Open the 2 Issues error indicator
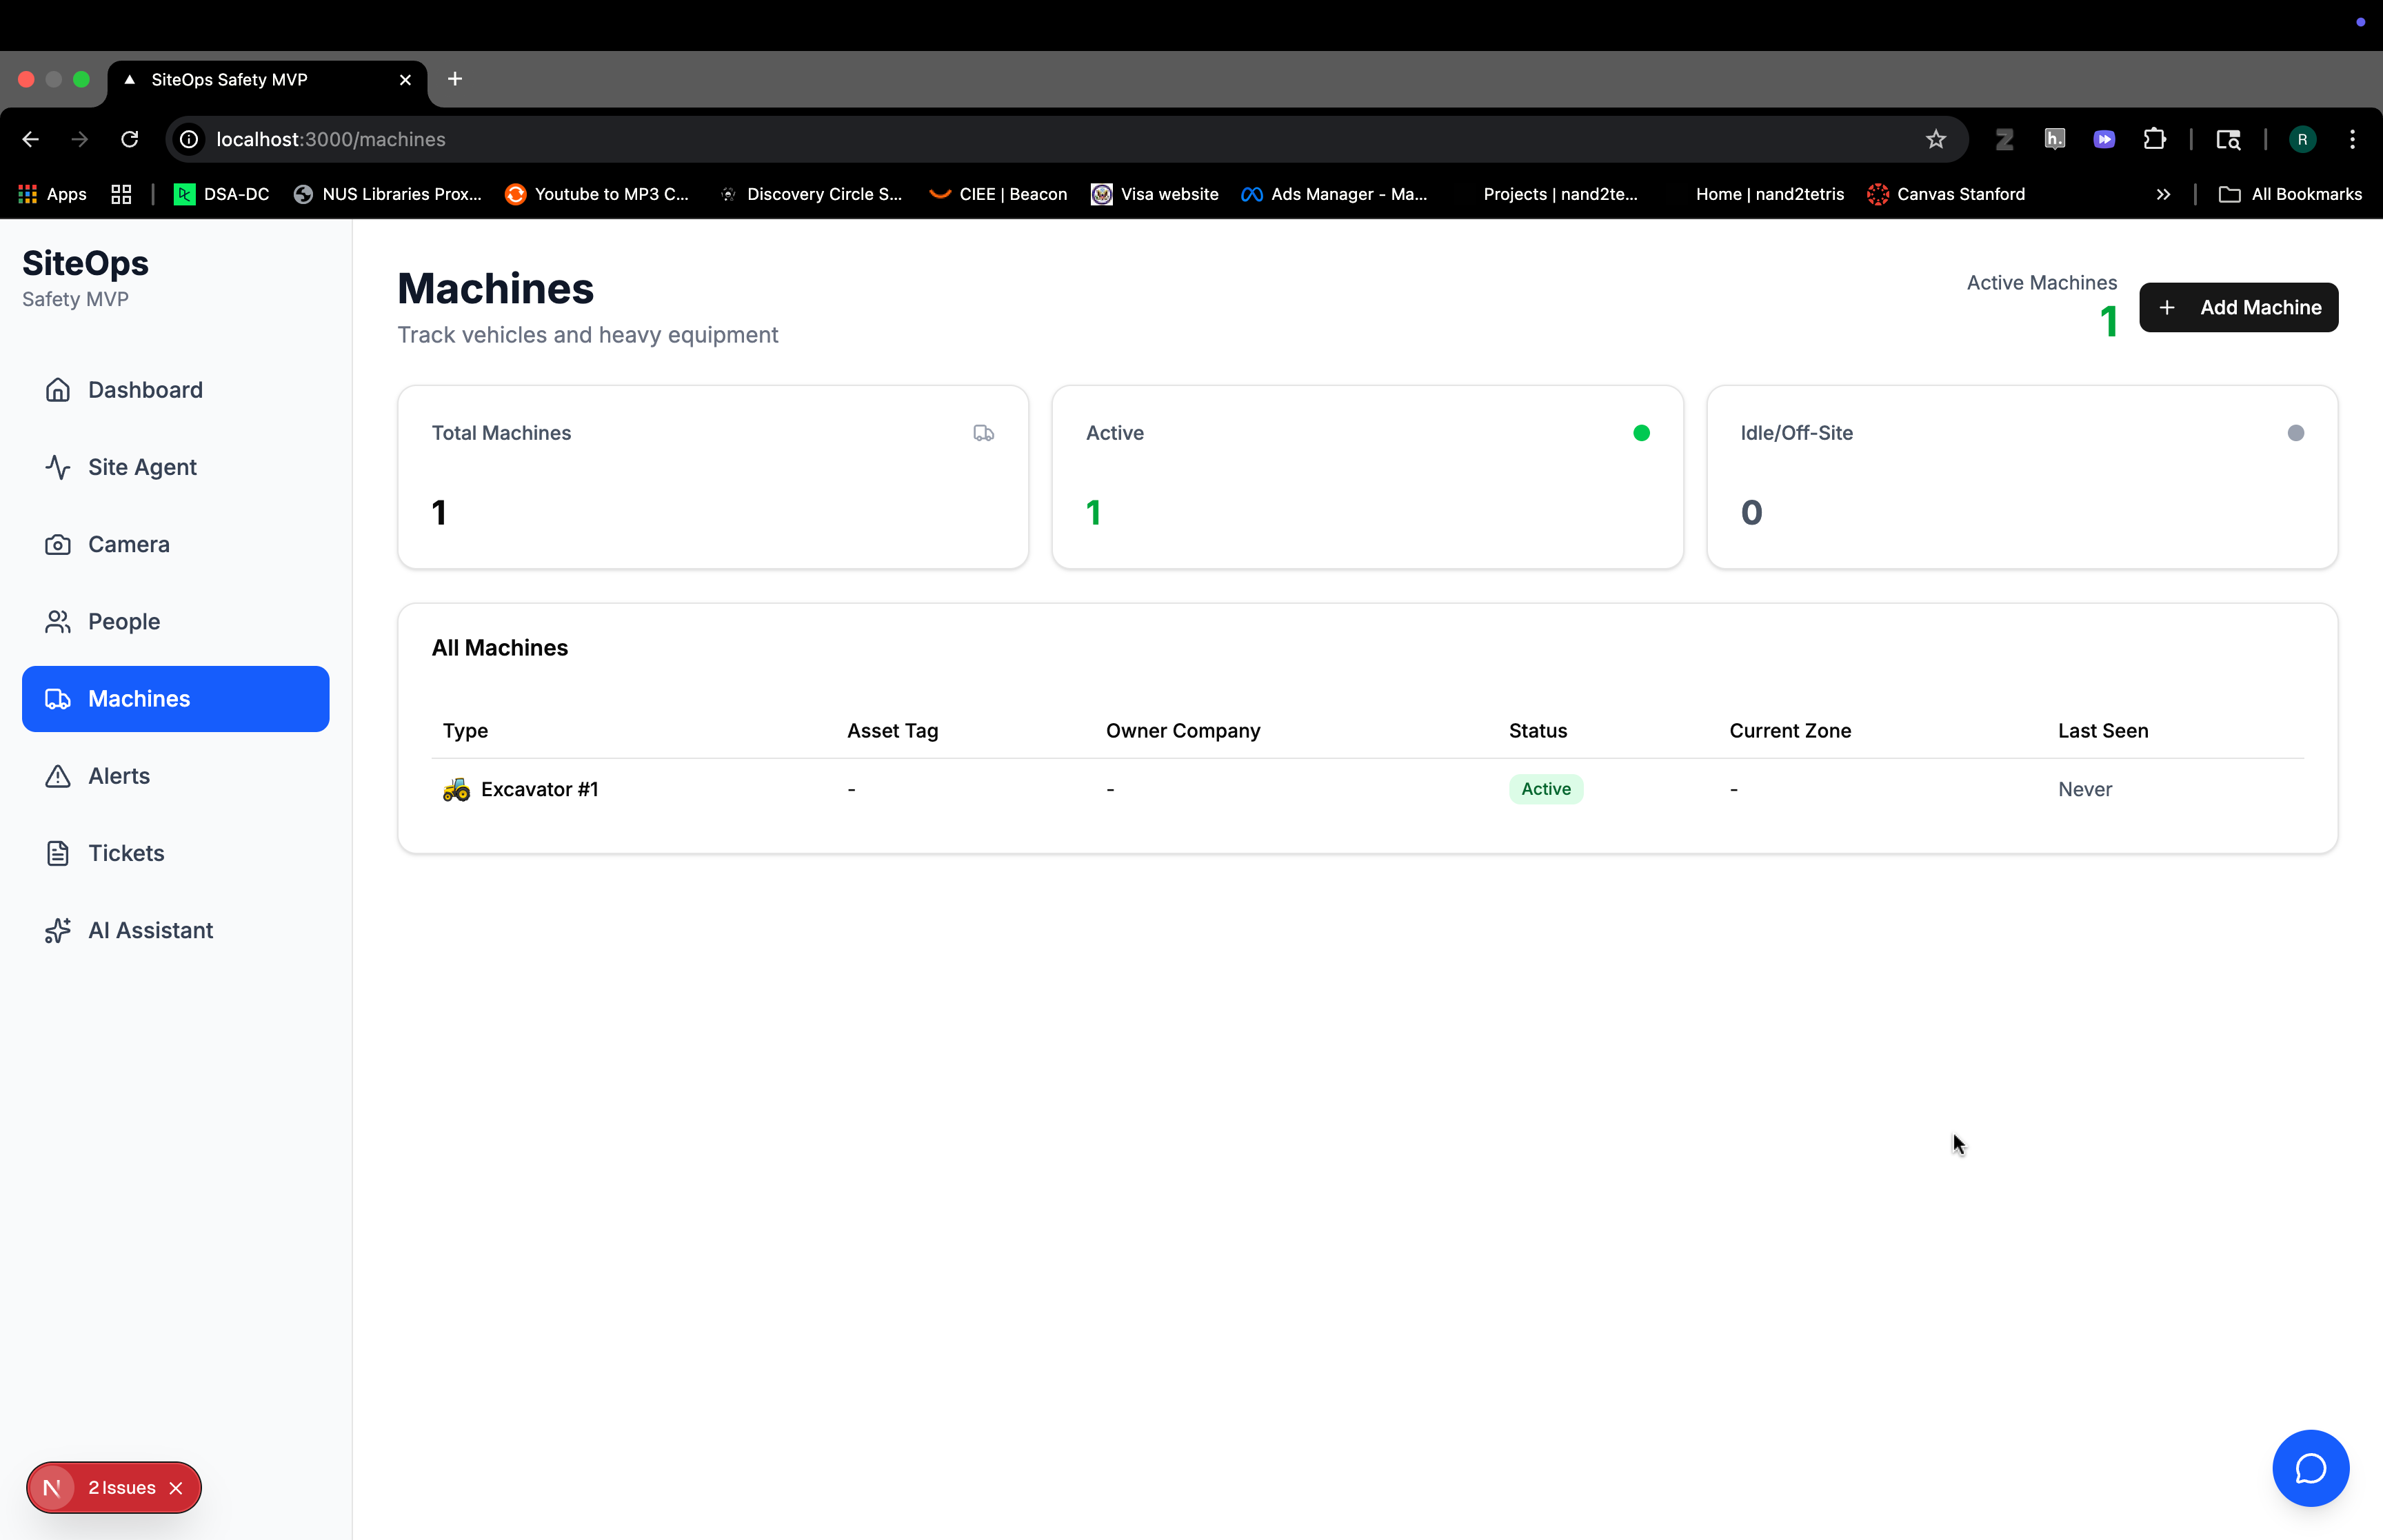The height and width of the screenshot is (1540, 2383). [120, 1488]
